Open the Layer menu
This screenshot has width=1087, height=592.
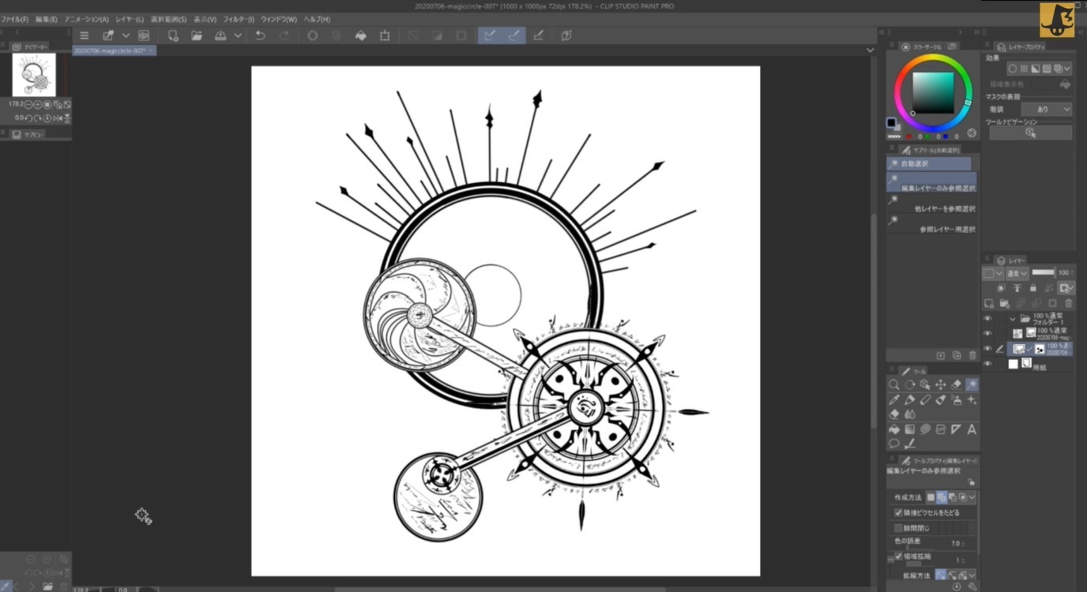click(x=130, y=19)
